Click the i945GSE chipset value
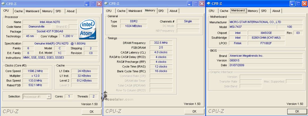 pos(266,33)
